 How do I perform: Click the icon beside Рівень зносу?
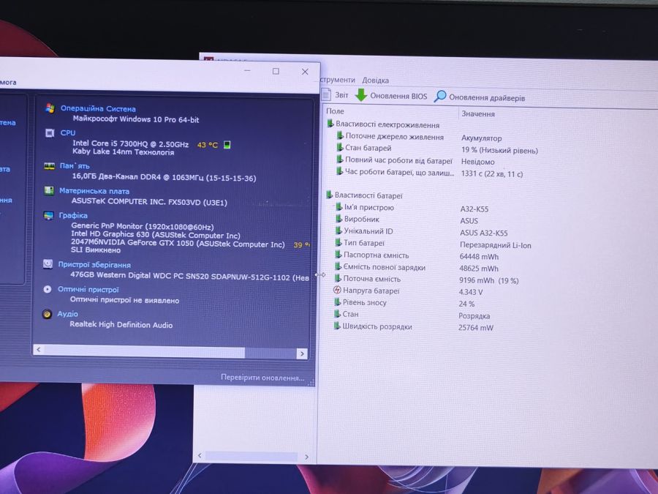337,302
